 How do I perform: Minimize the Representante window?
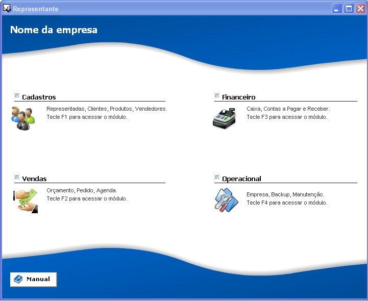(337, 9)
